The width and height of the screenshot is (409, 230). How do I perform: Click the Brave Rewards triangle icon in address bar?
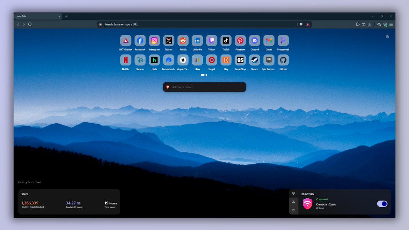pyautogui.click(x=308, y=25)
